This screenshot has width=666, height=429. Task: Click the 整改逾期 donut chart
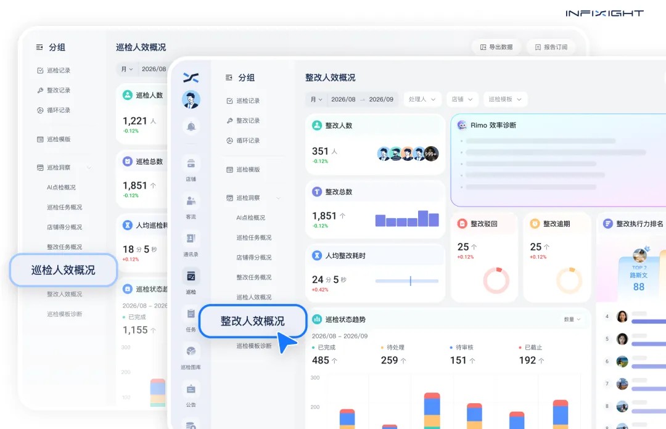pos(569,280)
